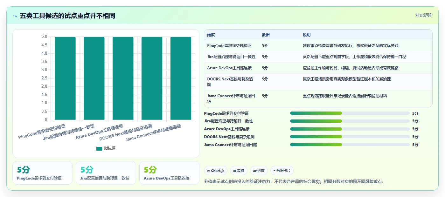Click description 重点观察跨职能评审记录
Screen dimensions: 445x197
click(345, 96)
